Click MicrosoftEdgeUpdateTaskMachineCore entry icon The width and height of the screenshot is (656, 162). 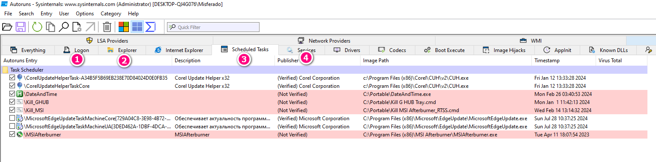pos(19,118)
